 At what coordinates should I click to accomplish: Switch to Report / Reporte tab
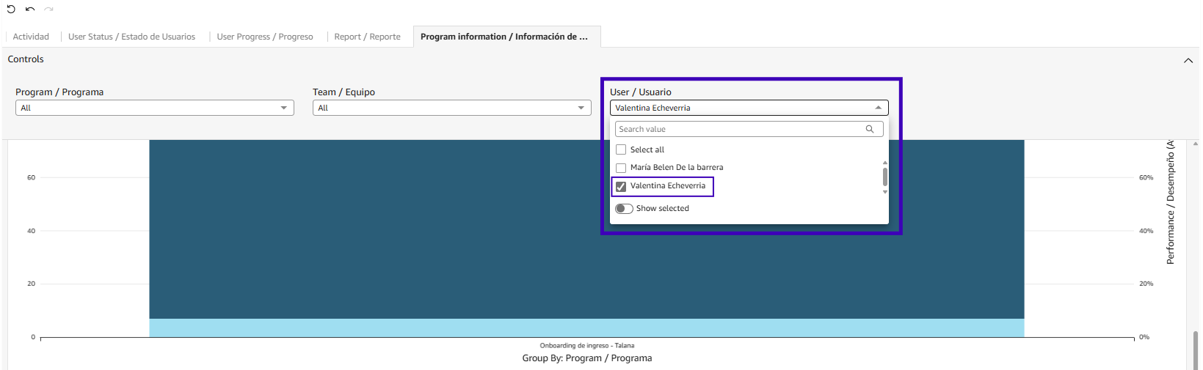coord(367,37)
